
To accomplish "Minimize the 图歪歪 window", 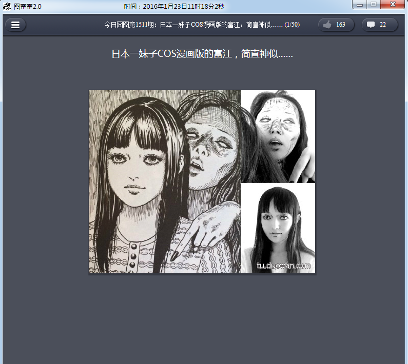I will tap(360, 5).
